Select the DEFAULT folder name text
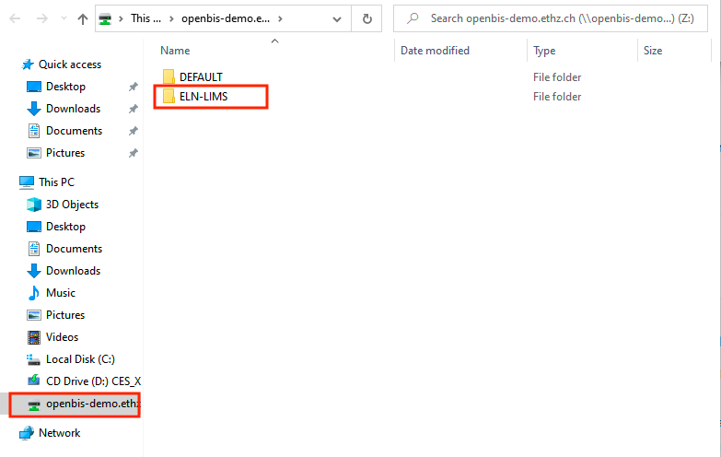This screenshot has height=457, width=721. 201,76
